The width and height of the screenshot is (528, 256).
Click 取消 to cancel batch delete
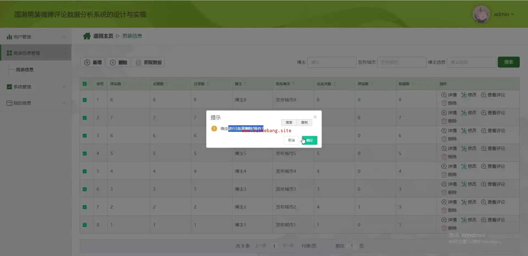(x=291, y=140)
